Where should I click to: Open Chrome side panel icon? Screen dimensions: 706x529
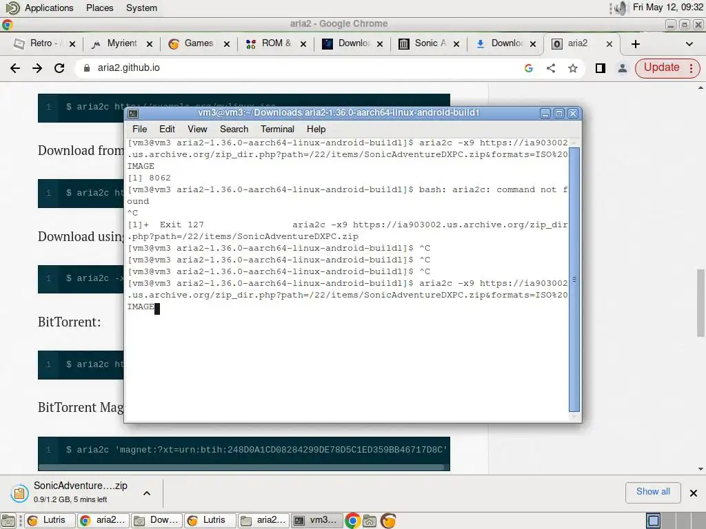point(601,68)
